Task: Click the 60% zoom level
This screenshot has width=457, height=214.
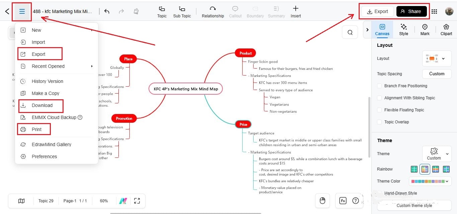Action: coord(104,201)
